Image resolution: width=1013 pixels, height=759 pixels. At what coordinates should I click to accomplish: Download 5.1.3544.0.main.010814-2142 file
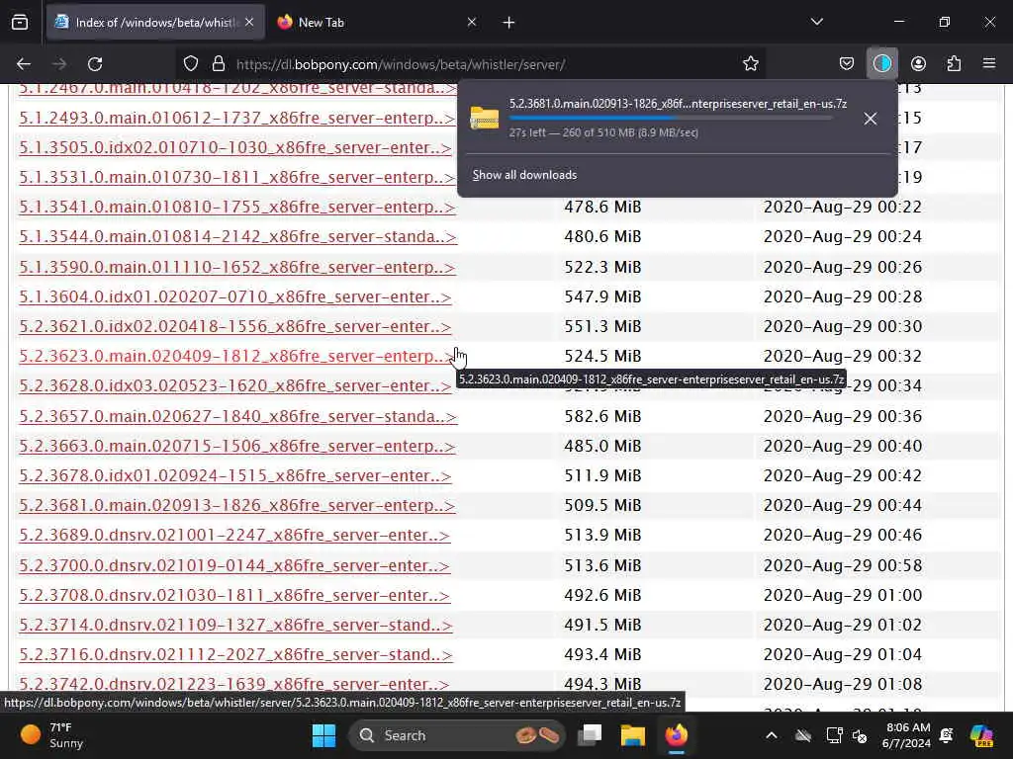(x=237, y=237)
